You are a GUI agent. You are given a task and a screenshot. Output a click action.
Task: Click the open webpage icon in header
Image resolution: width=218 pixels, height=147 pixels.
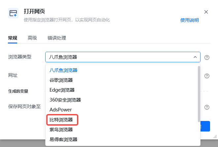[x=13, y=13]
